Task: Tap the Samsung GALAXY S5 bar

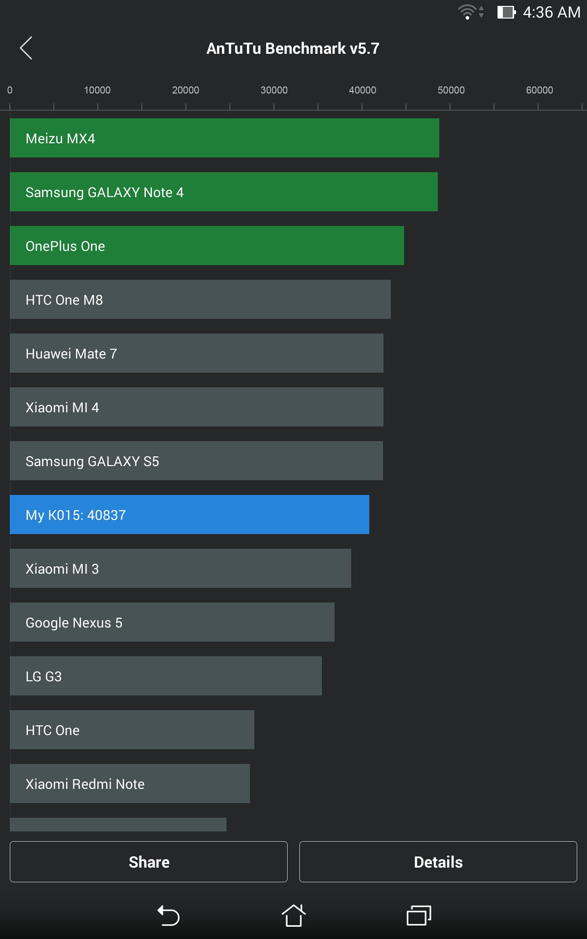Action: click(196, 461)
